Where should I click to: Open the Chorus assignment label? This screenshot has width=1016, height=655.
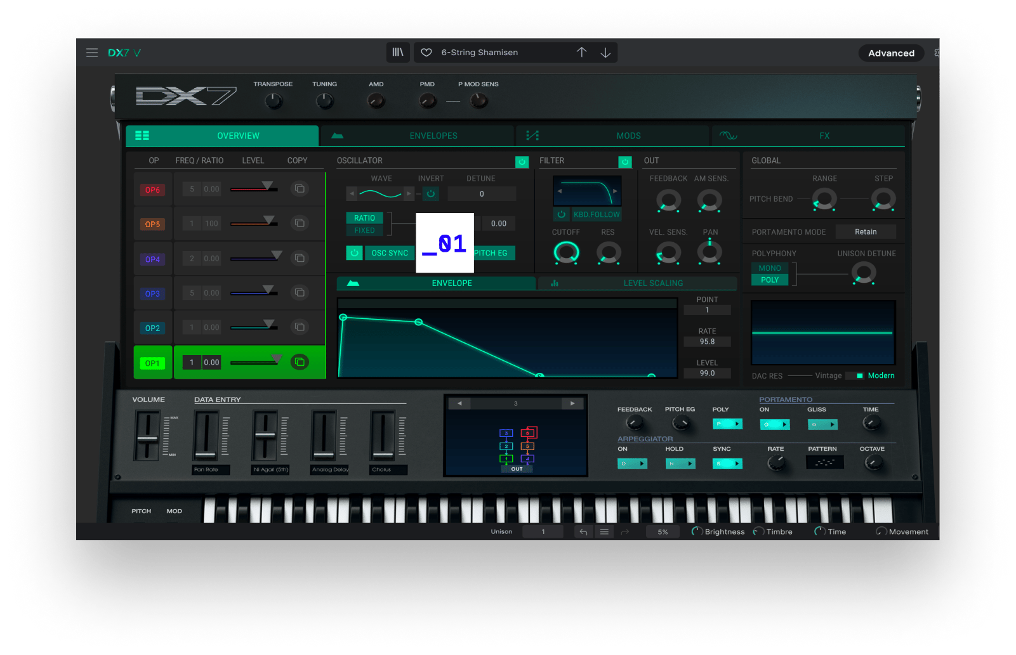[388, 470]
